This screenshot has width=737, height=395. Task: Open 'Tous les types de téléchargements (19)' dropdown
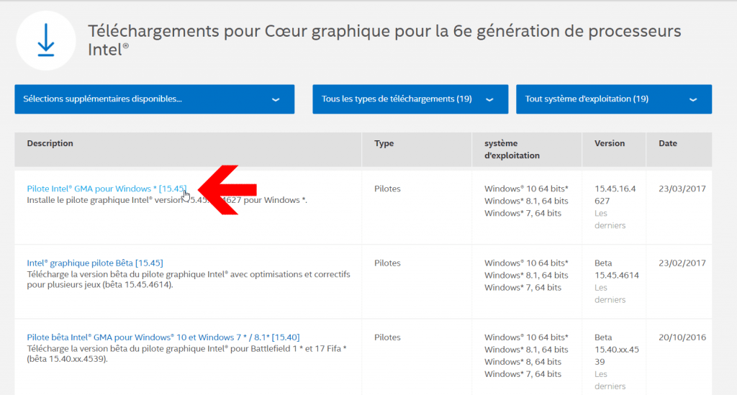pyautogui.click(x=410, y=99)
